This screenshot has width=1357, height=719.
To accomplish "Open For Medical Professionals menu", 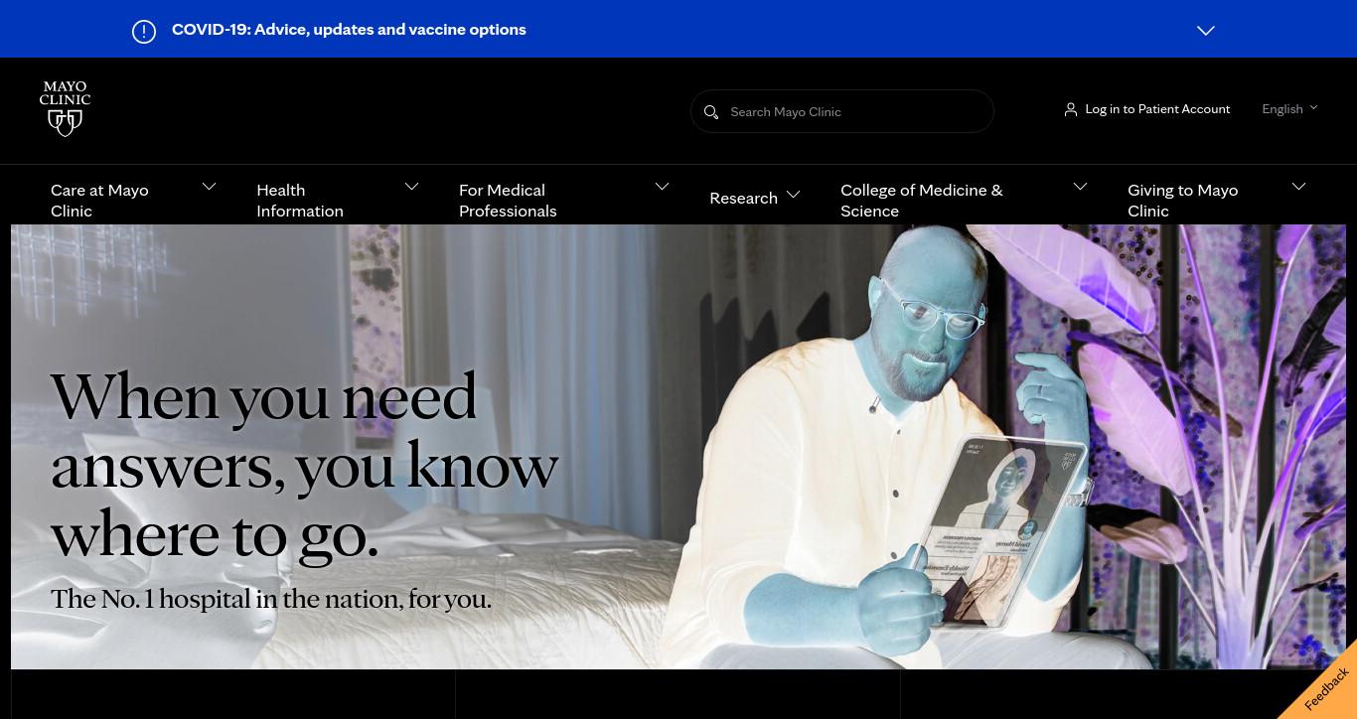I will (x=508, y=200).
